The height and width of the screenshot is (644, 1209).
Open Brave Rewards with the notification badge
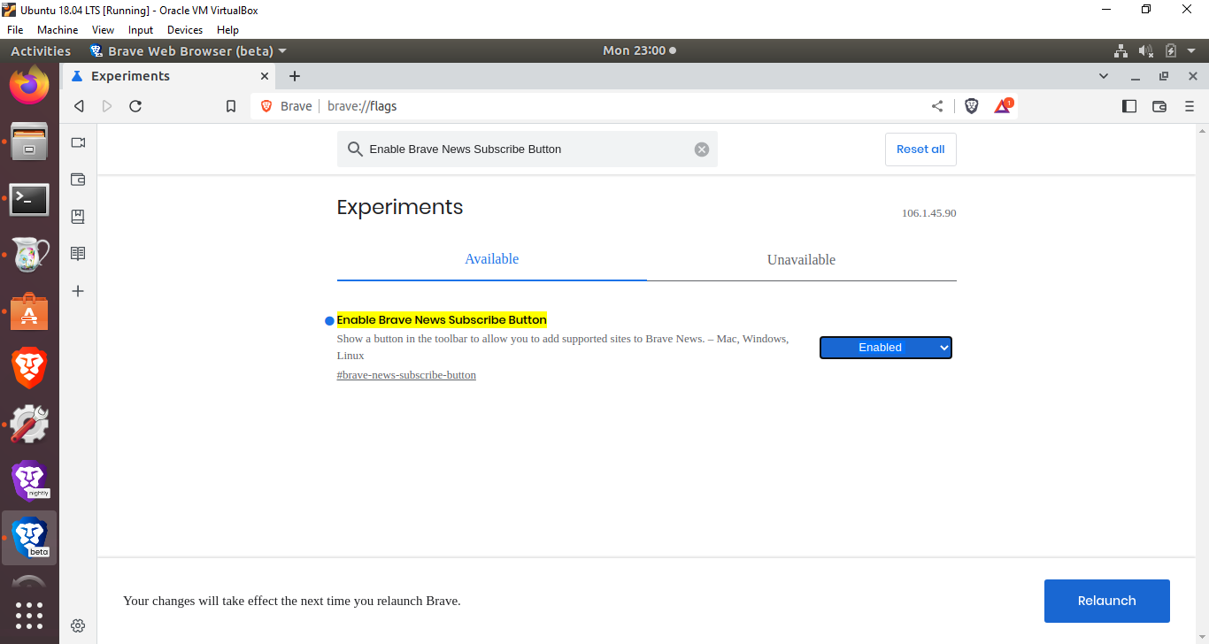[1003, 105]
